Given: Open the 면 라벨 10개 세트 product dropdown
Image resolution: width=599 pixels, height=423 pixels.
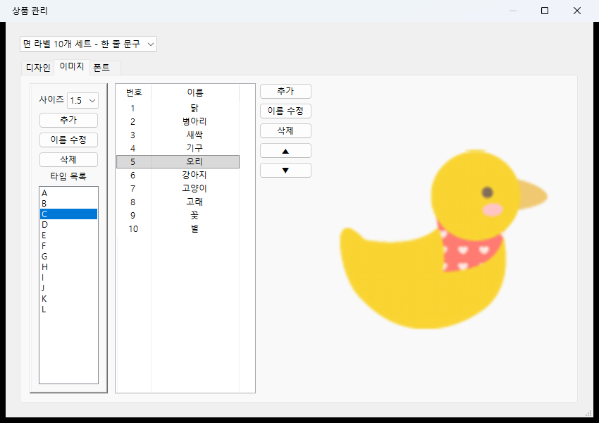Looking at the screenshot, I should pyautogui.click(x=88, y=44).
